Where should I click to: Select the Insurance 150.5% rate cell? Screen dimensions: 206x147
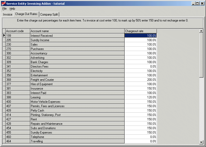click(x=141, y=89)
